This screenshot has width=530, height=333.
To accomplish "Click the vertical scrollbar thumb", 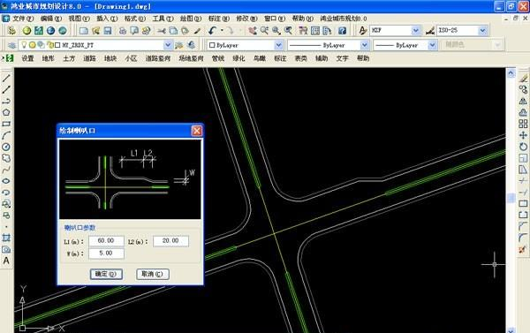I will click(x=511, y=198).
